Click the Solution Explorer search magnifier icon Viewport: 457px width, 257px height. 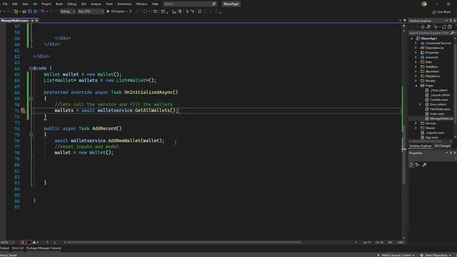[x=452, y=33]
